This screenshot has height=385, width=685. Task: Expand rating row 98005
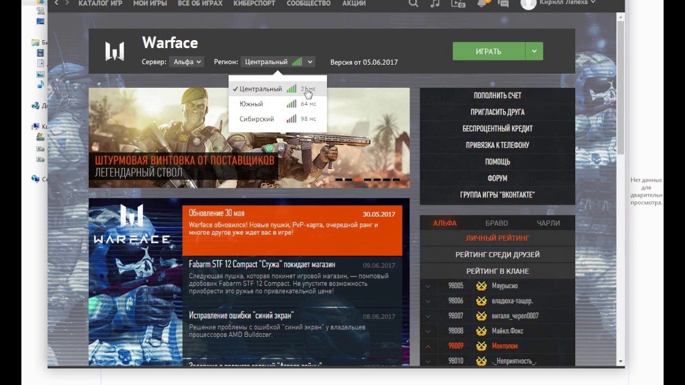click(428, 286)
